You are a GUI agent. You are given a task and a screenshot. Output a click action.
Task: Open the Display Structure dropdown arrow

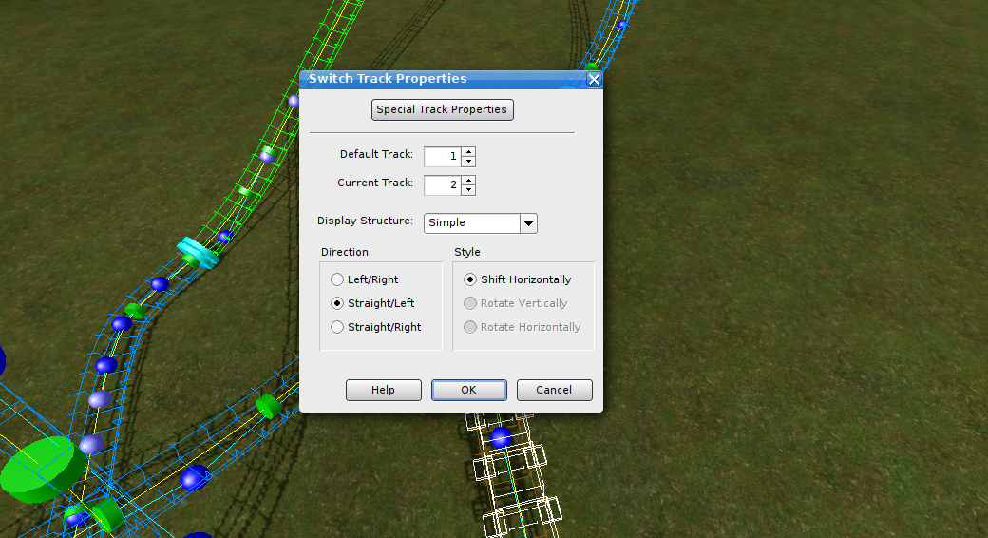click(528, 223)
